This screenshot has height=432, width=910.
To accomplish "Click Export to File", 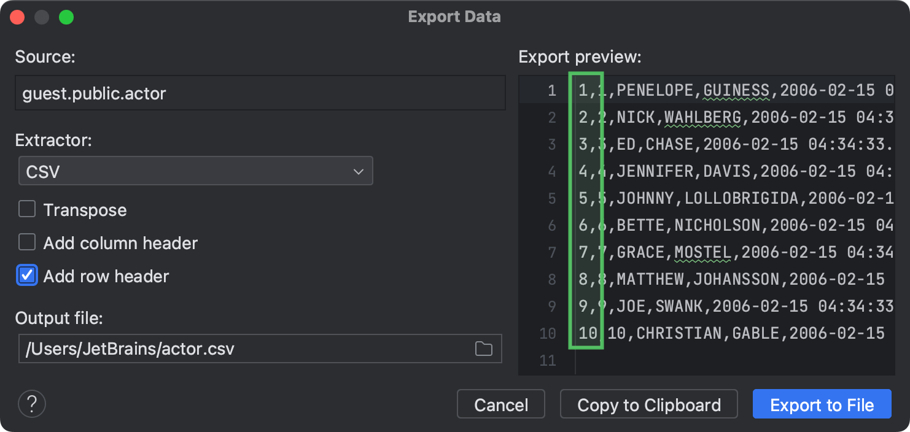I will pos(822,404).
